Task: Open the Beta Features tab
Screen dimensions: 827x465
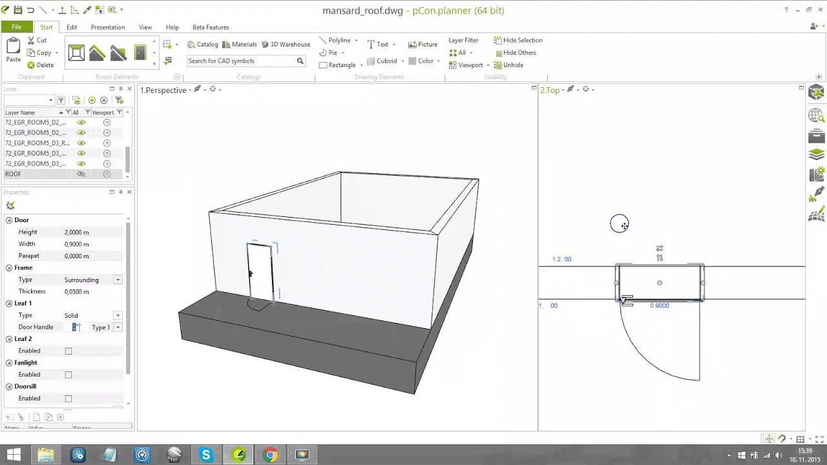Action: click(211, 27)
